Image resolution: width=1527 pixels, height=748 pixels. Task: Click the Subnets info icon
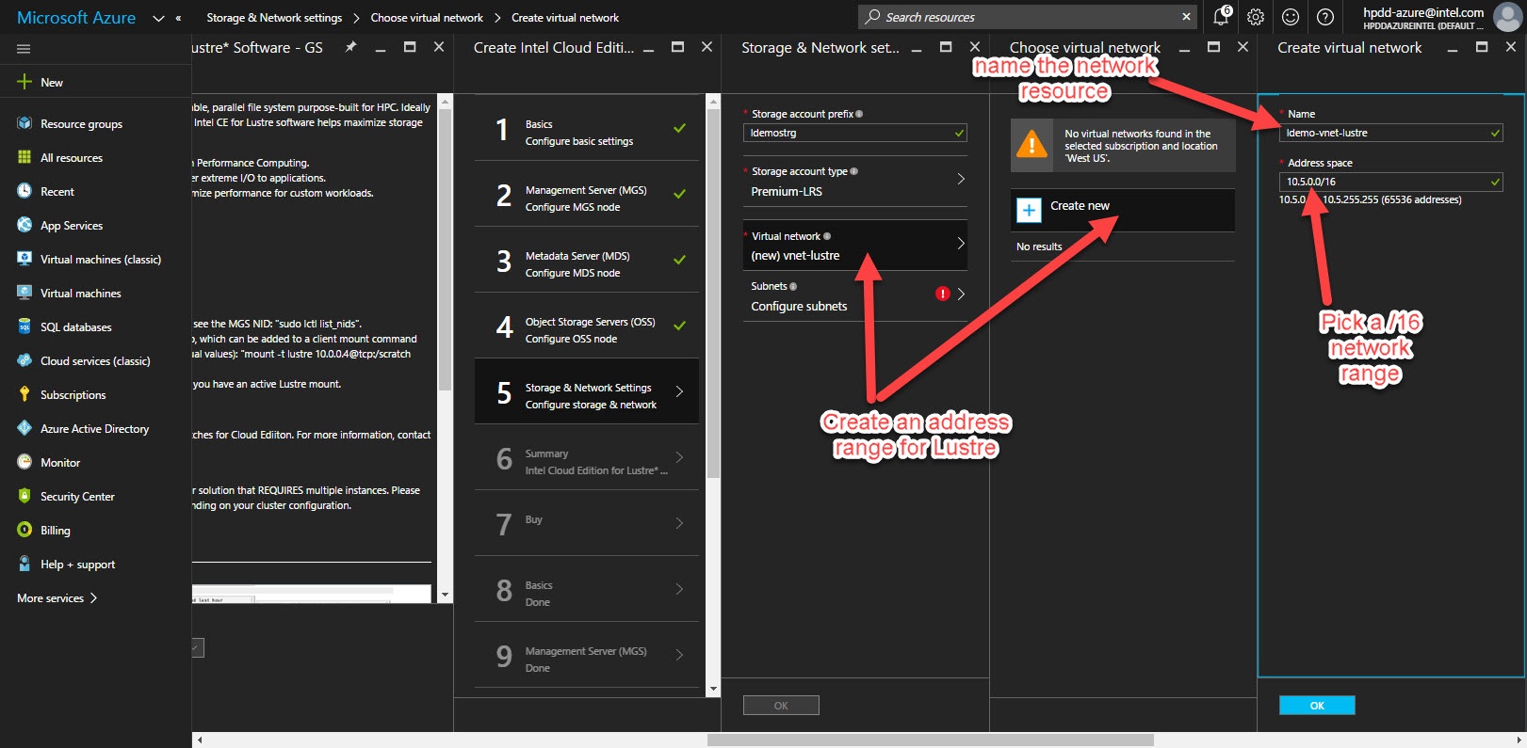793,286
